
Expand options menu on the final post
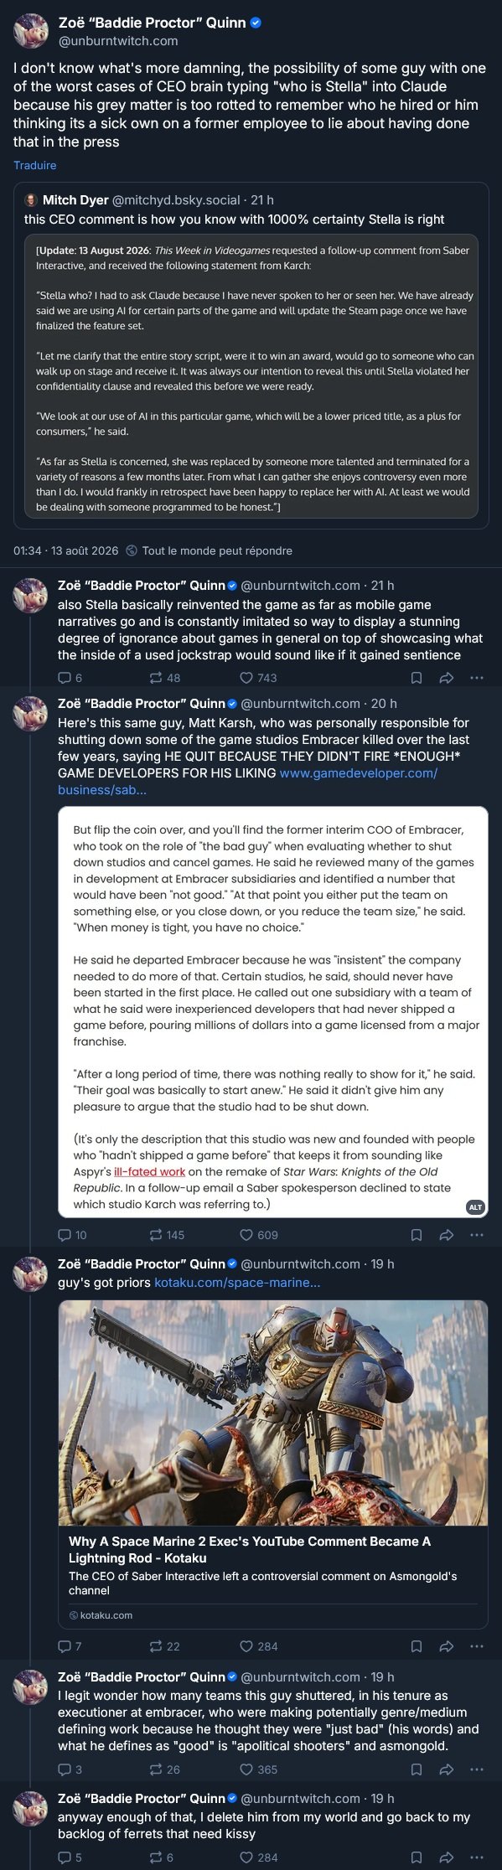point(477,1857)
